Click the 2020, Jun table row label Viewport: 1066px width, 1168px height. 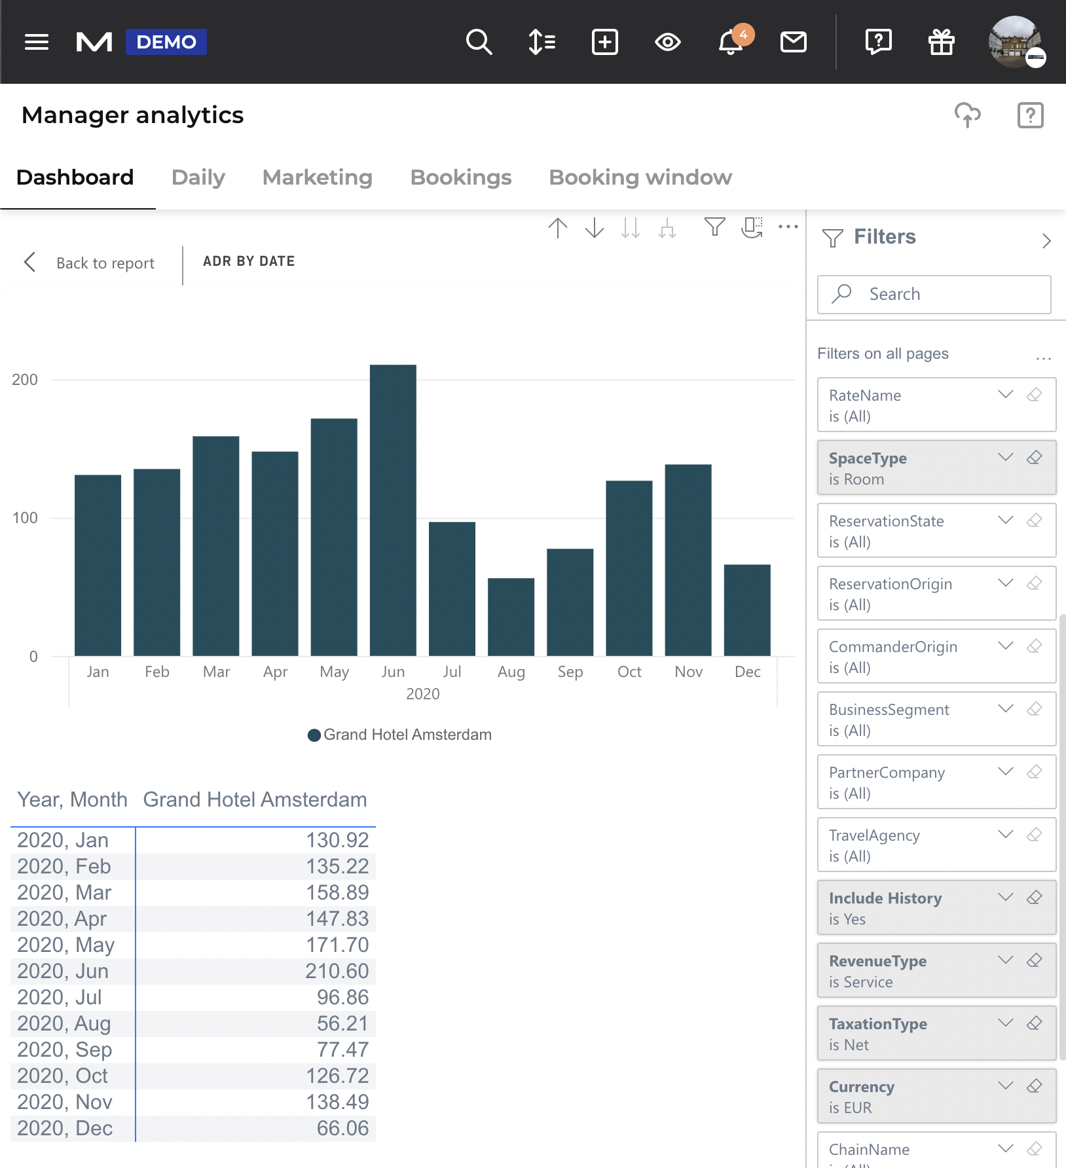pyautogui.click(x=63, y=971)
